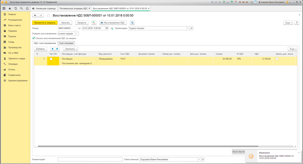Open the sections menu grid icon

click(x=4, y=8)
